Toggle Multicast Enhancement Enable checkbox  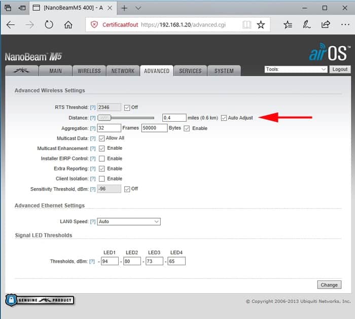point(101,149)
